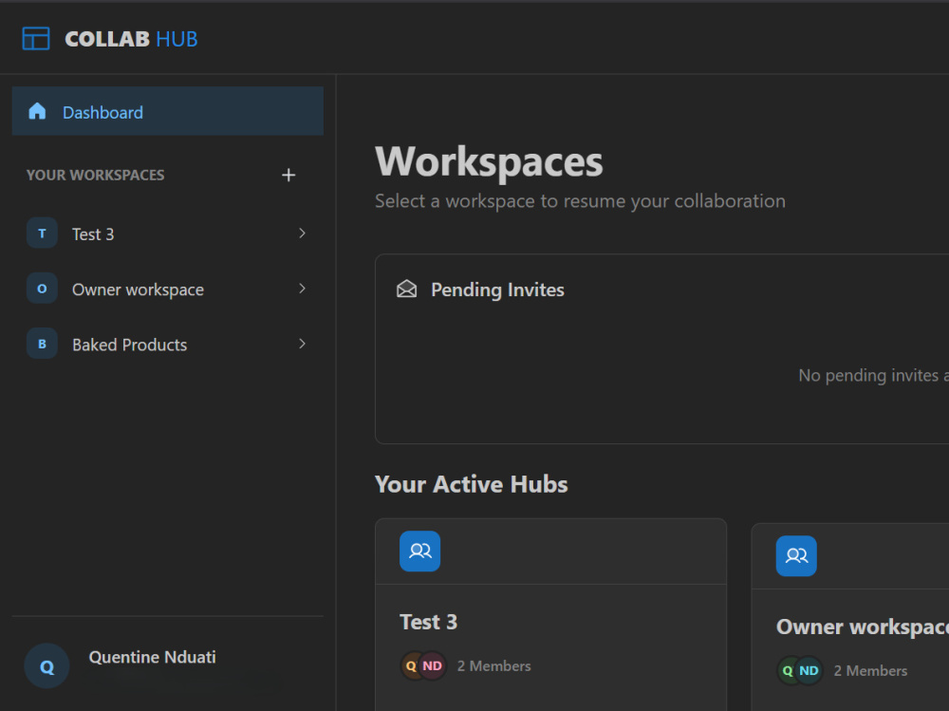This screenshot has height=711, width=949.
Task: Open the Dashboard menu item
Action: [168, 111]
